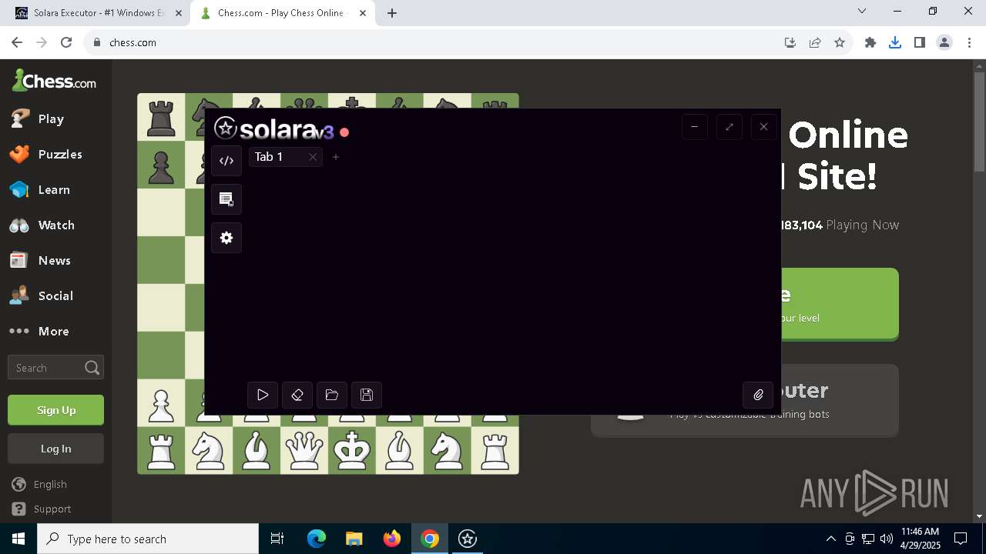Execute script with the Solara play button
This screenshot has height=554, width=986.
coord(263,395)
